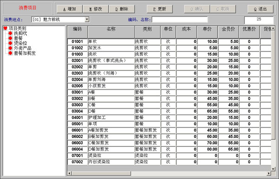This screenshot has width=279, height=179.
Task: Click the name cell 内创烫染拉
Action: [111, 162]
